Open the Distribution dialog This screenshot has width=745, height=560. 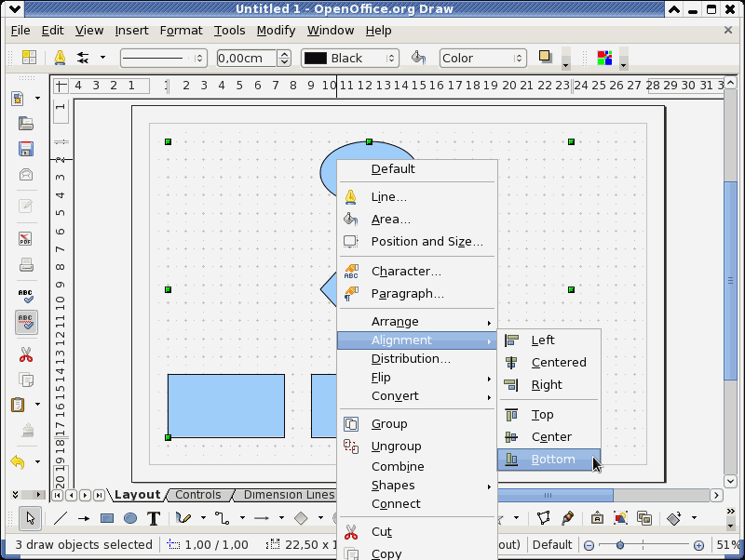pyautogui.click(x=416, y=359)
